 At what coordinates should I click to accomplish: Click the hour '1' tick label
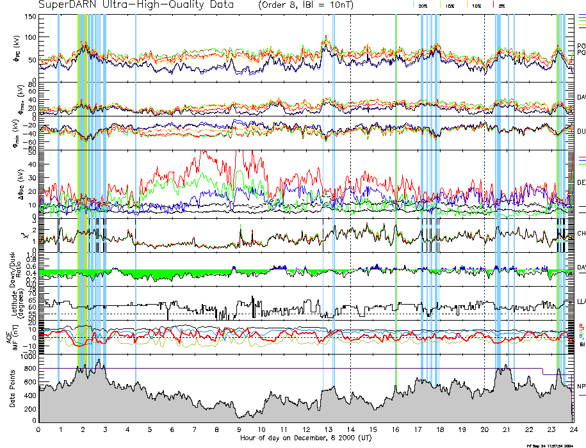(x=61, y=429)
